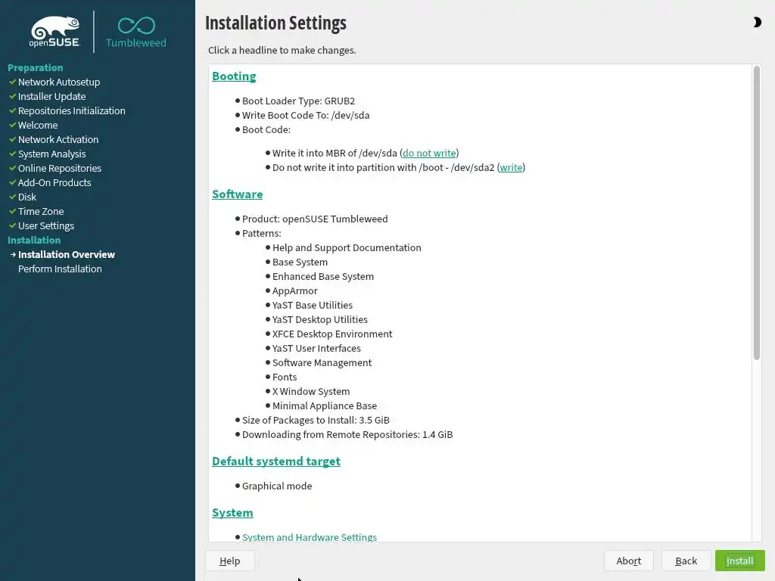Click the Time Zone step
Viewport: 775px width, 581px height.
[x=41, y=211]
